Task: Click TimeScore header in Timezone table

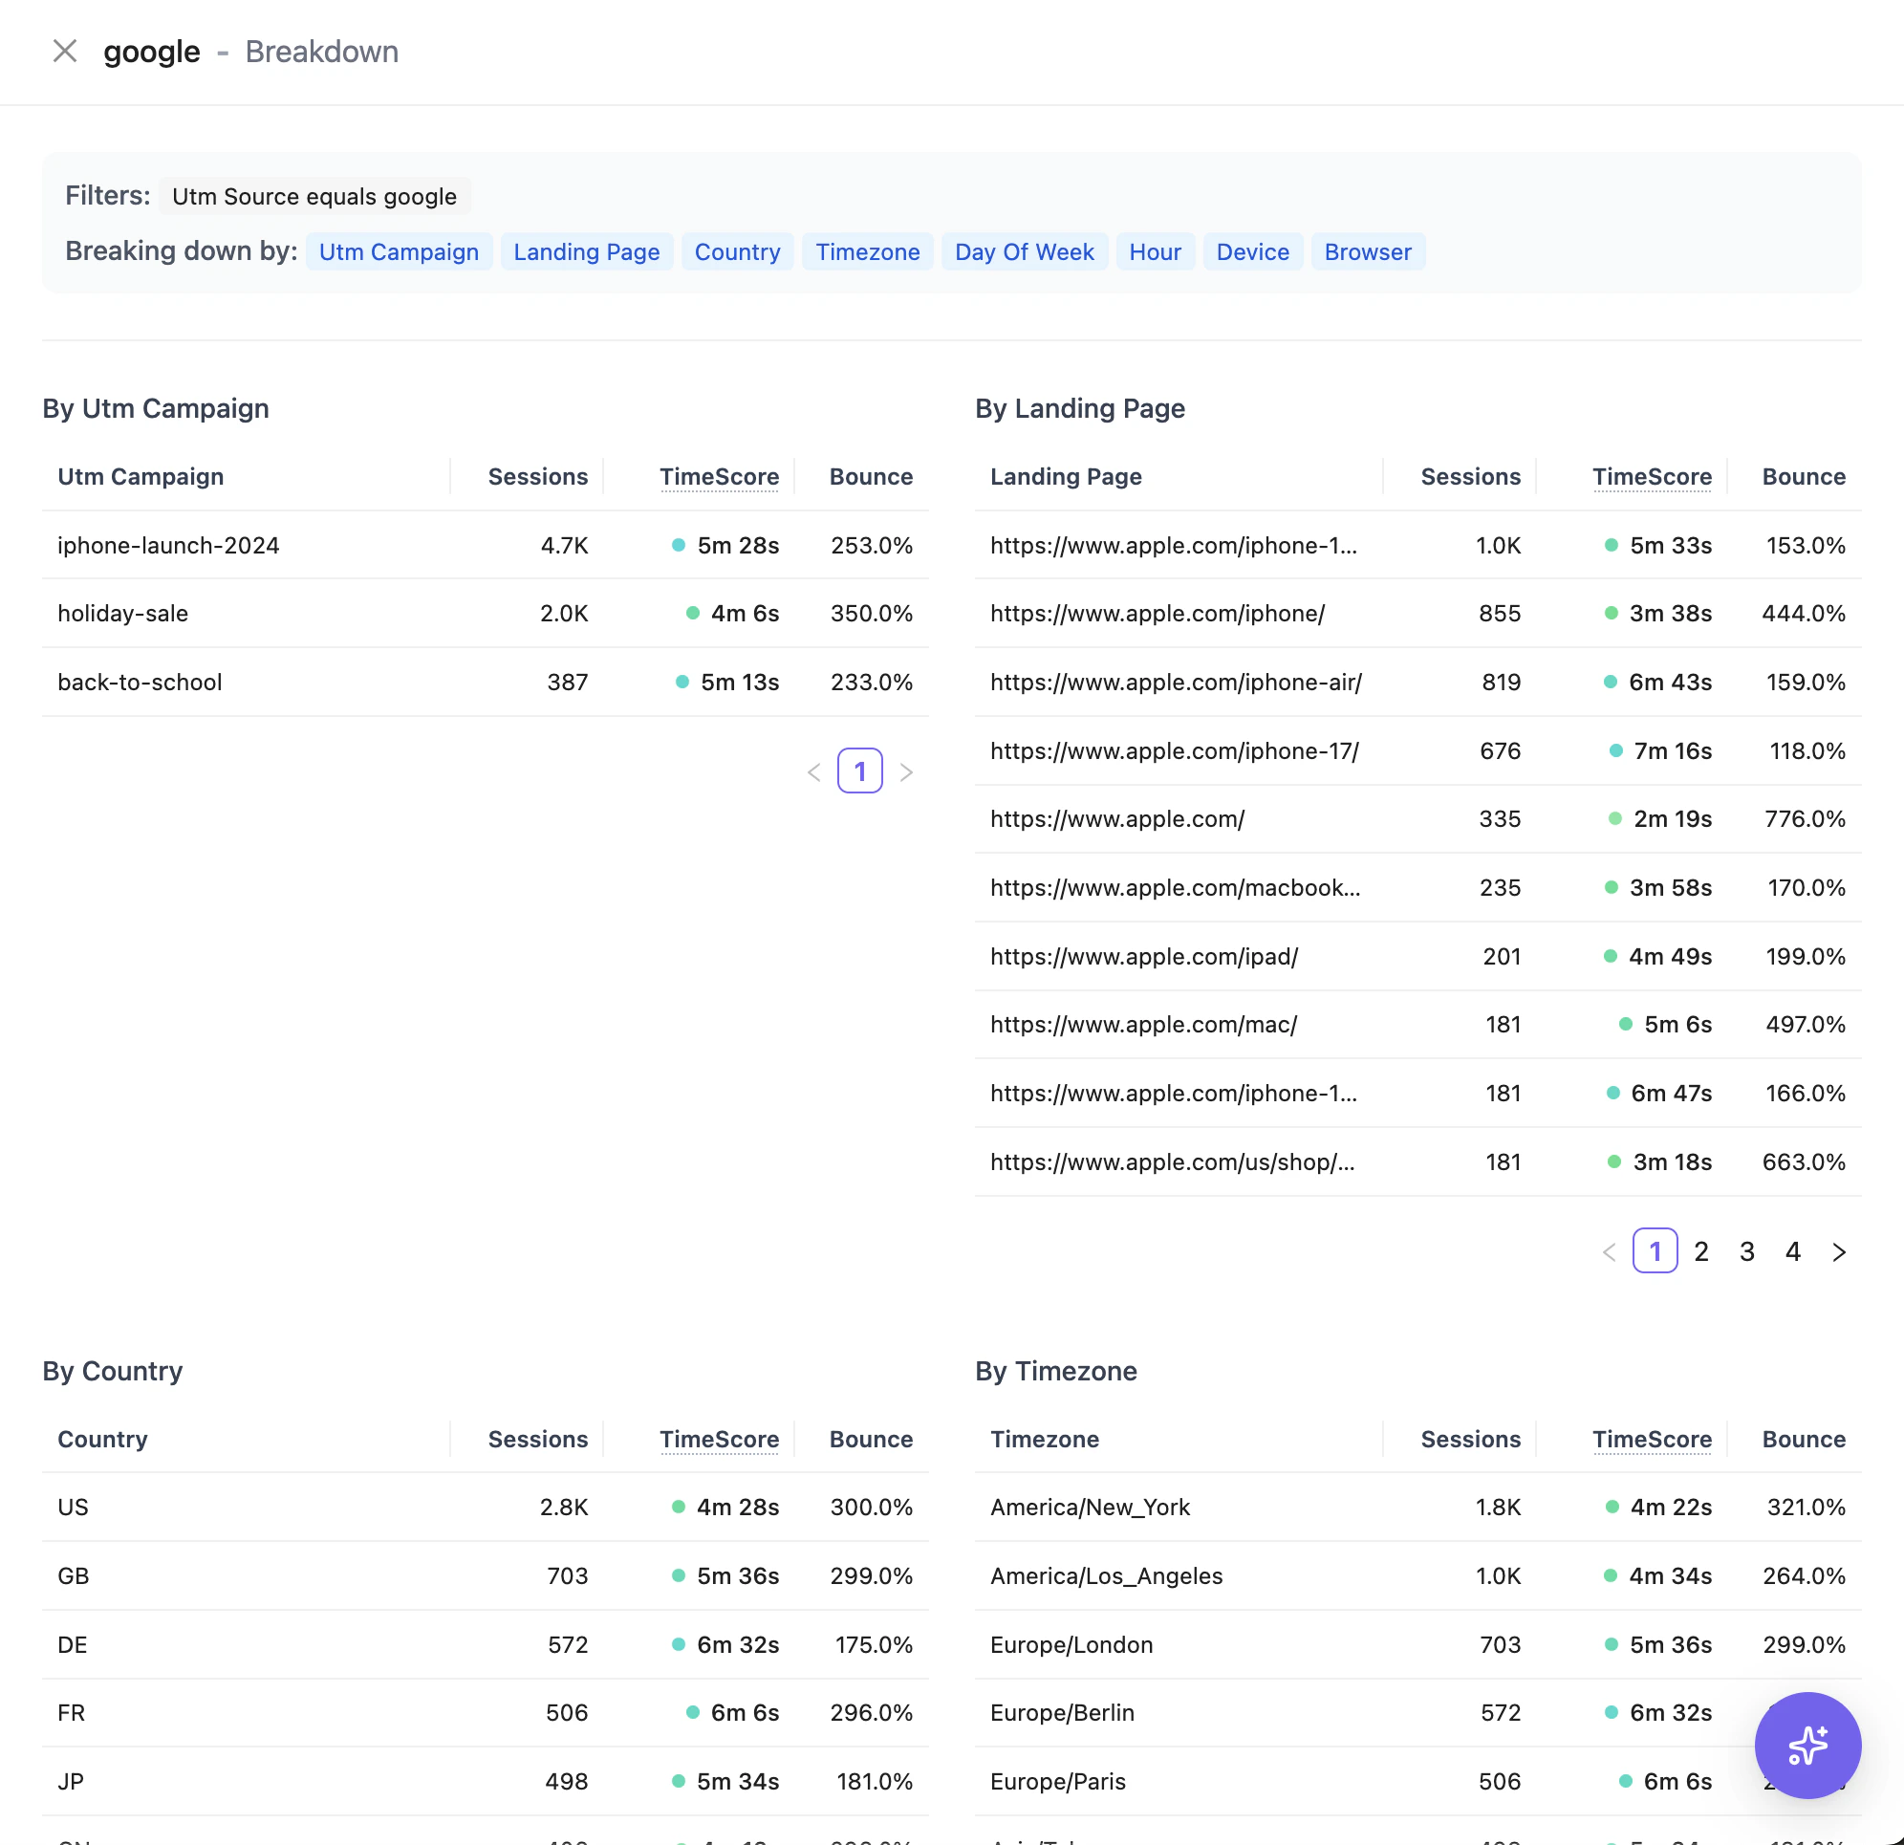Action: tap(1652, 1439)
